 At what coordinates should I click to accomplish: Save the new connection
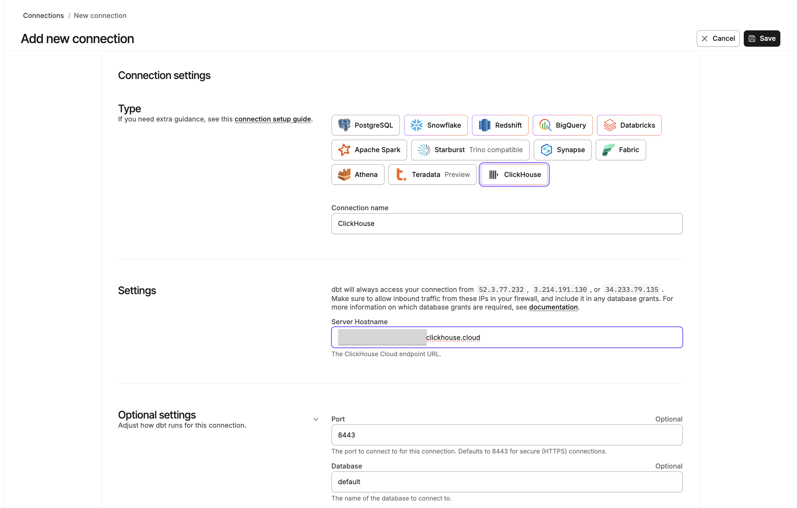(x=762, y=39)
